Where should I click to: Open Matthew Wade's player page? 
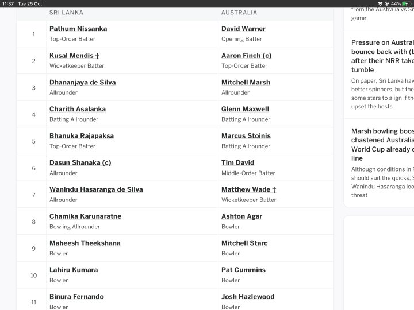click(248, 189)
